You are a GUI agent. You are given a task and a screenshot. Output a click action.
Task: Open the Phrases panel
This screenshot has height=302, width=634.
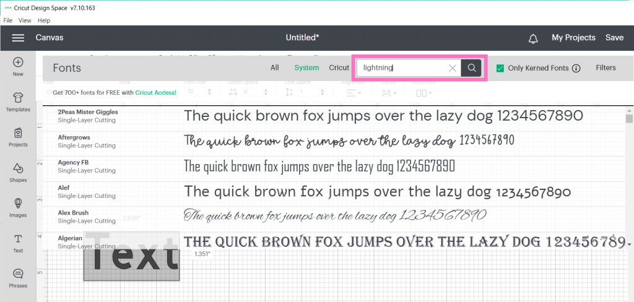point(18,274)
